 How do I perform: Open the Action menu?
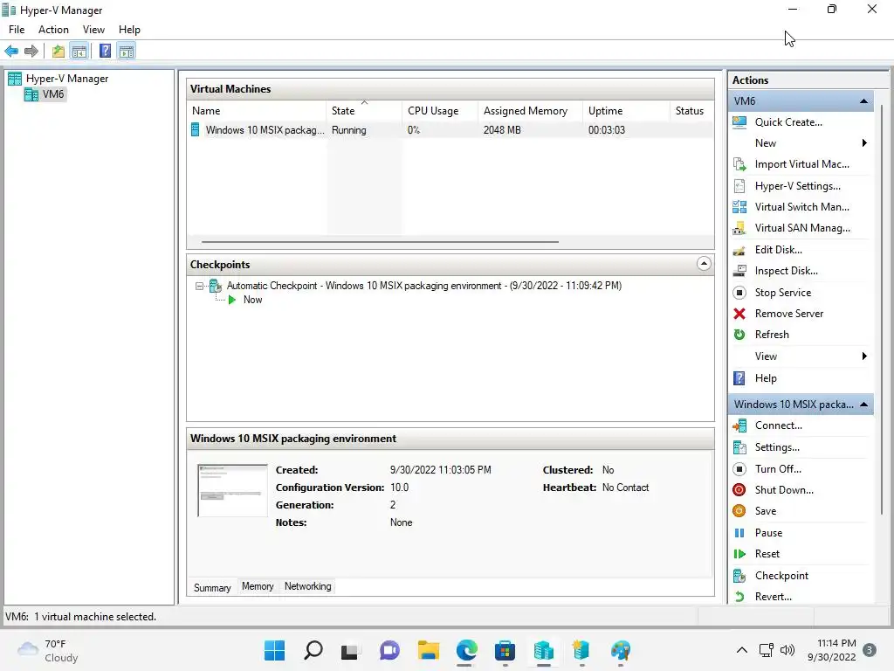[x=53, y=30]
